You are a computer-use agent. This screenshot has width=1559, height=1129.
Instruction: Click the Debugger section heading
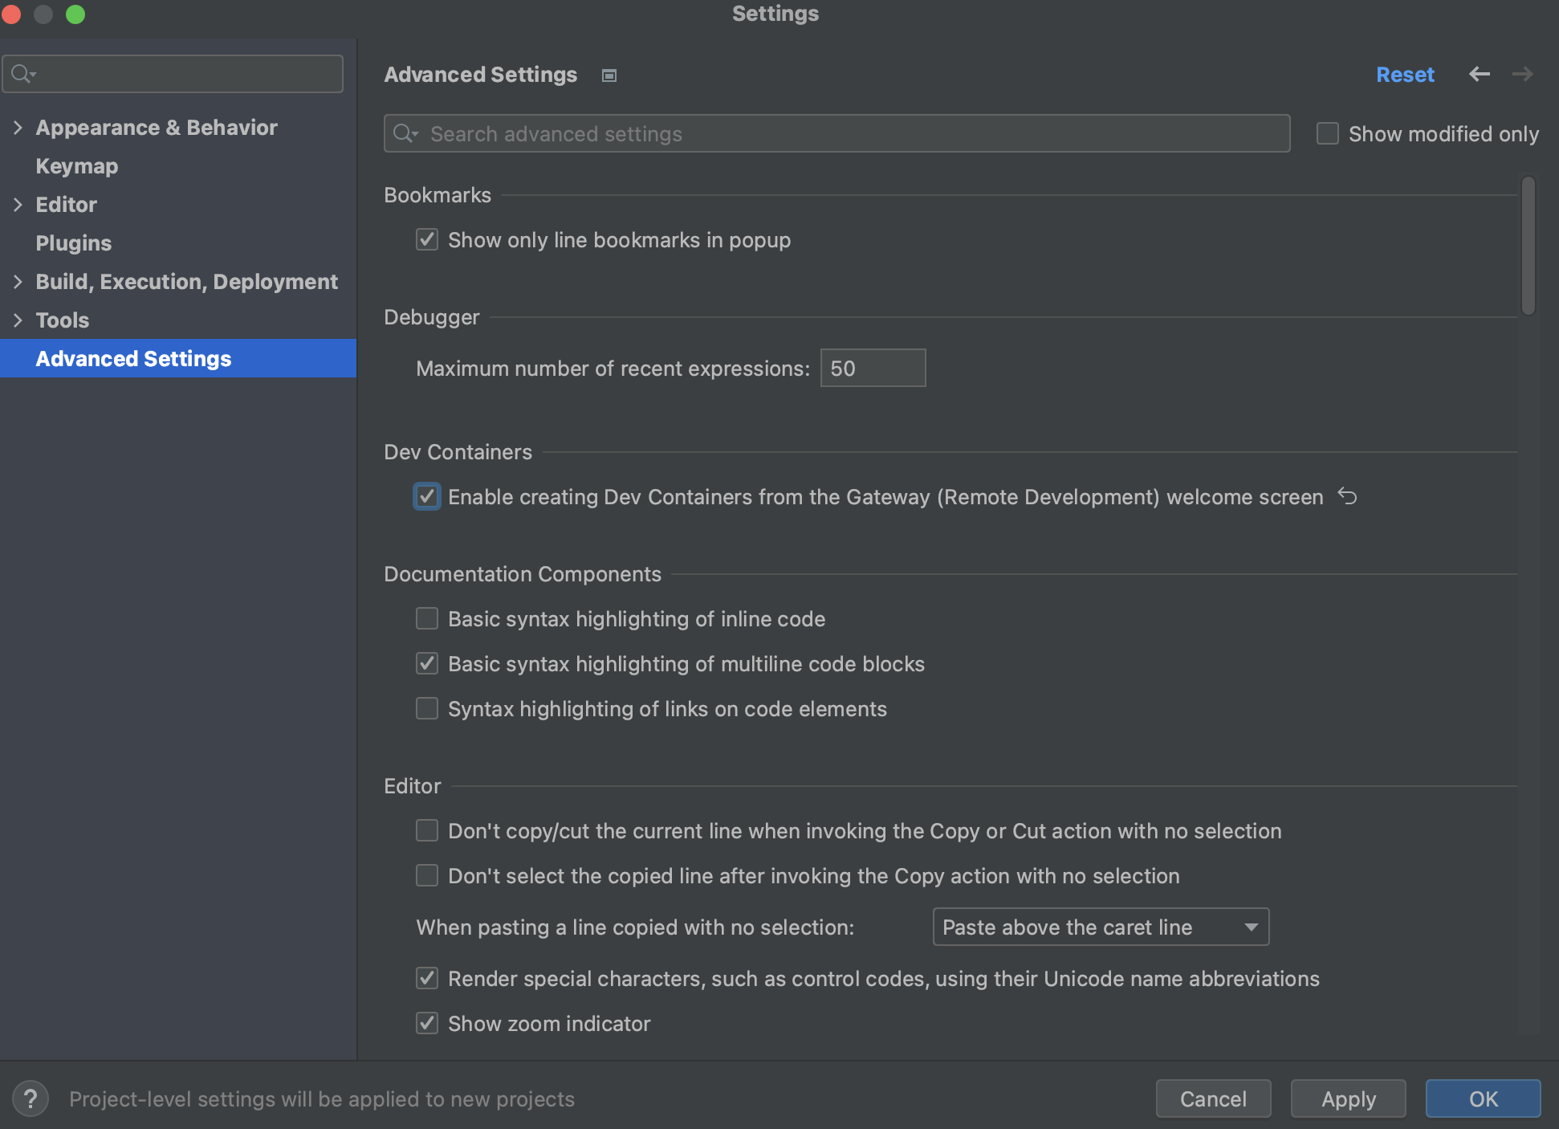click(x=432, y=316)
